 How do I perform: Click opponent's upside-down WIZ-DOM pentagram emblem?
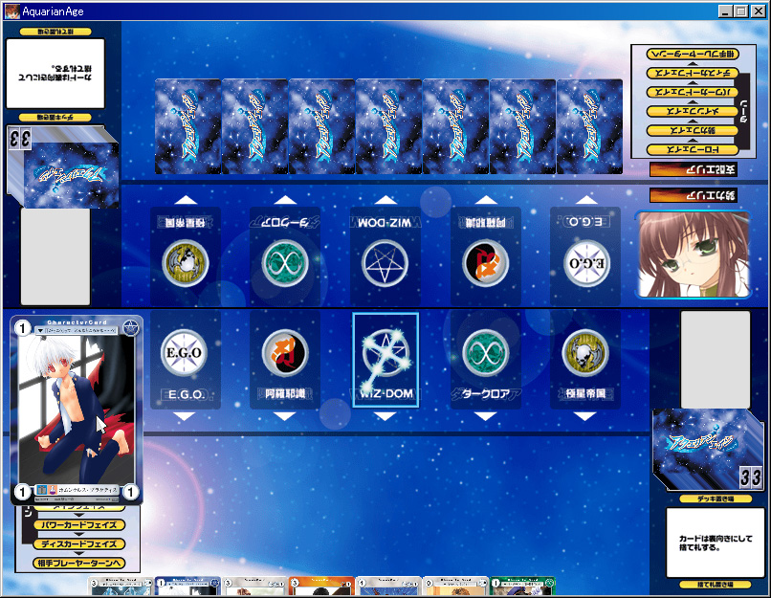pos(385,263)
